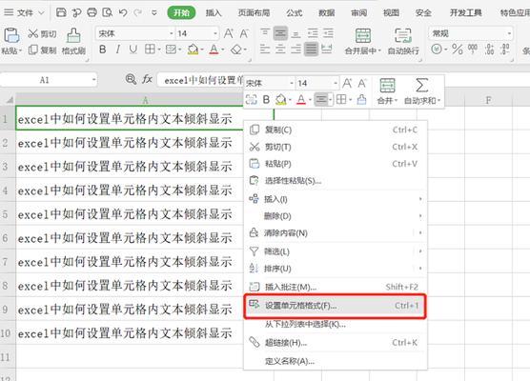This screenshot has width=530, height=381.
Task: Click the eraser clear format icon in ribbon
Action: point(236,50)
